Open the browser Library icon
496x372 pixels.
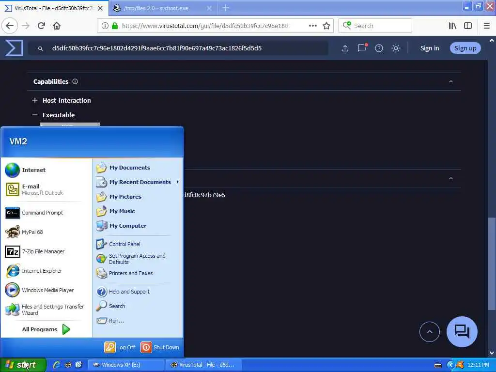(x=452, y=26)
